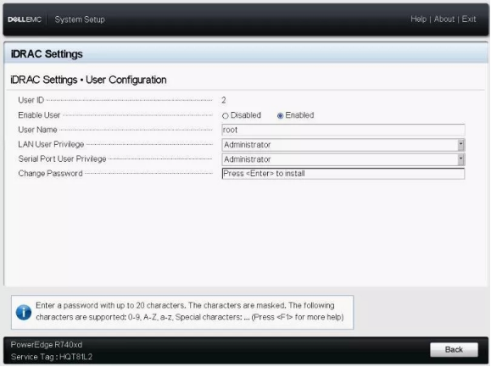491x367 pixels.
Task: Click the System Setup title text
Action: click(80, 19)
